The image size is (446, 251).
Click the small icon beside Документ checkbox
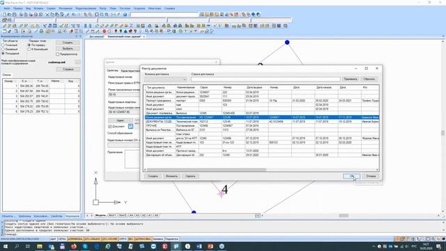tap(130, 126)
